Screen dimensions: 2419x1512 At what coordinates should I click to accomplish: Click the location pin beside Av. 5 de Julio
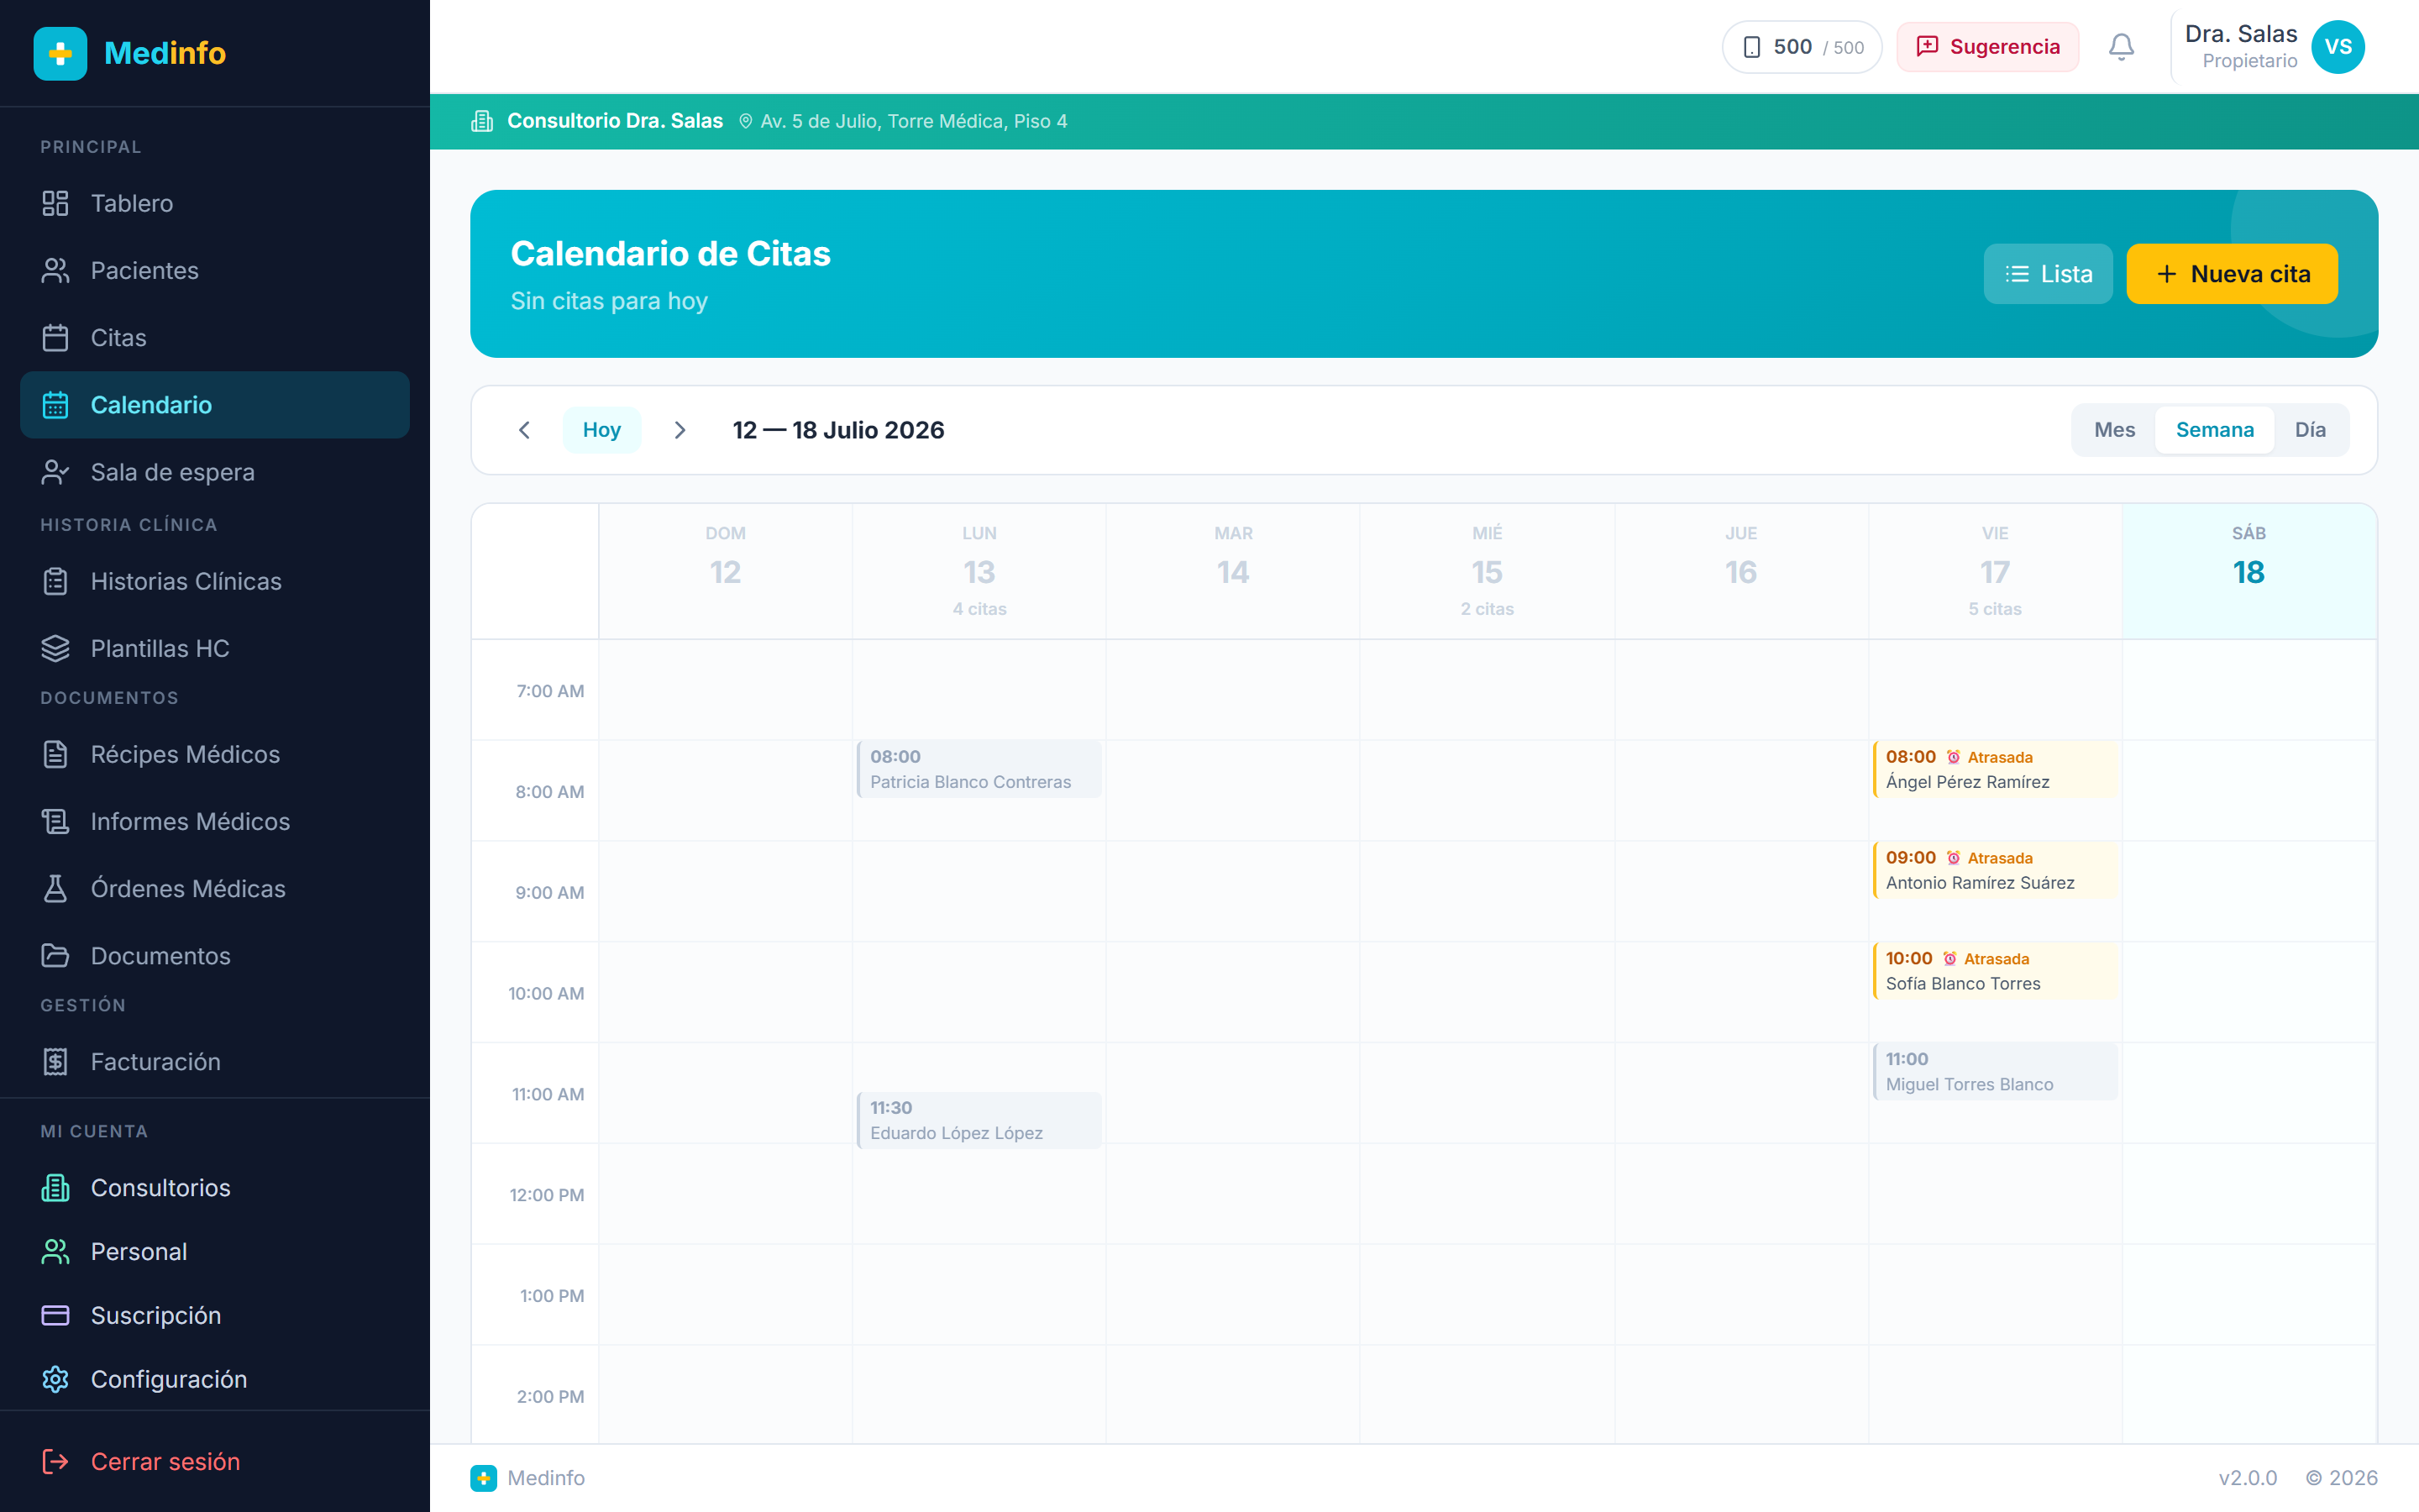[x=745, y=121]
